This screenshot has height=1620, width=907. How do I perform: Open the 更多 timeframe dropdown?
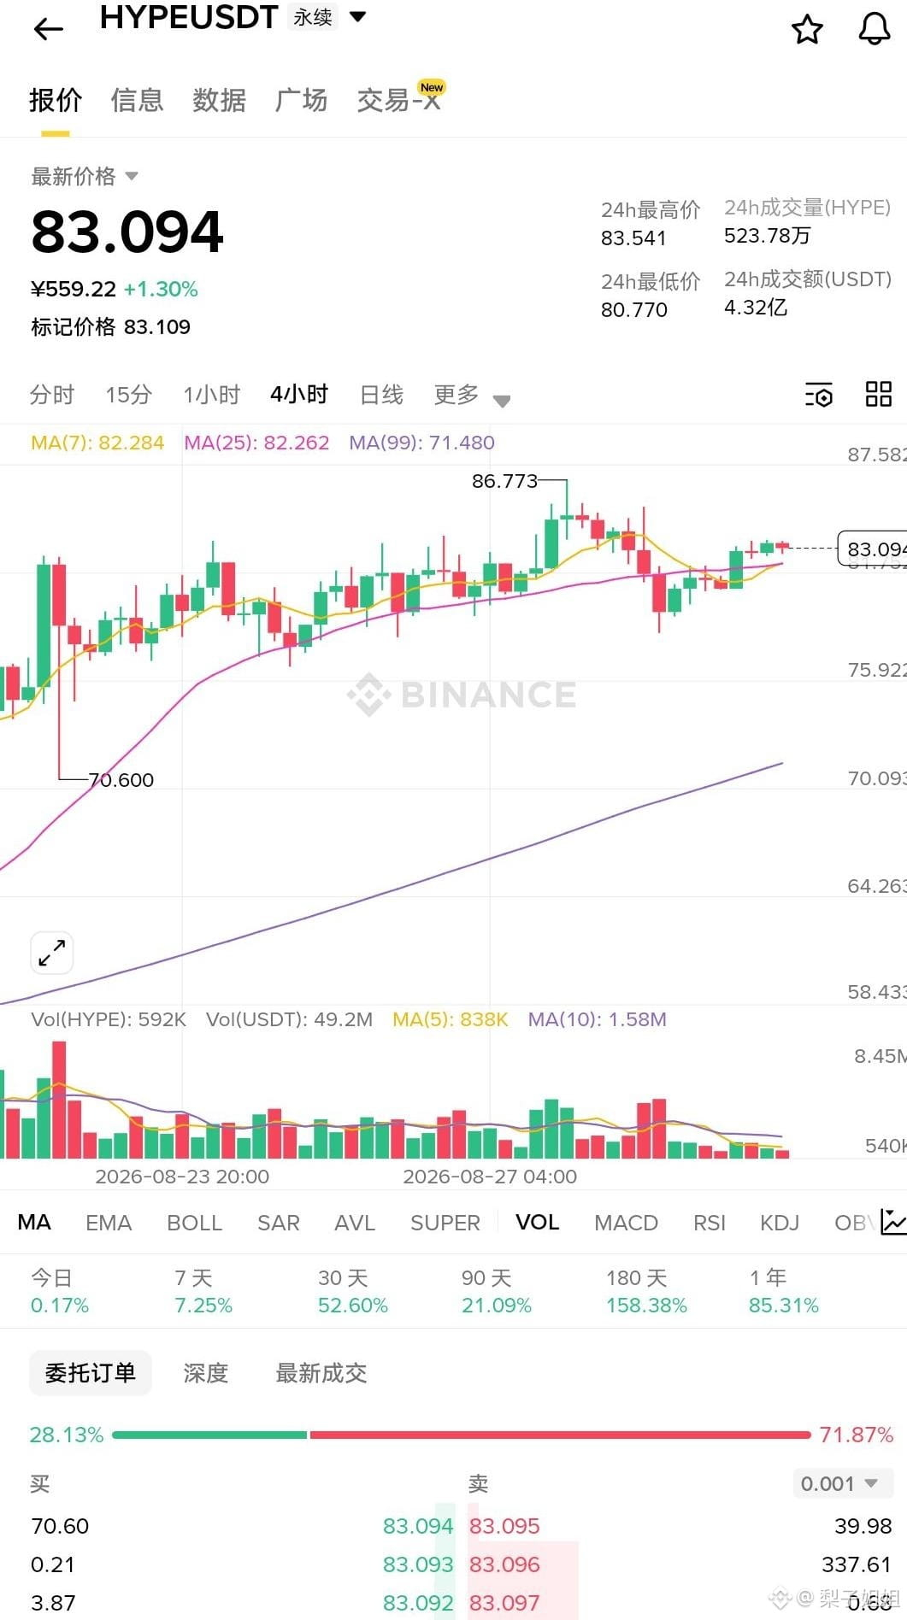point(472,395)
